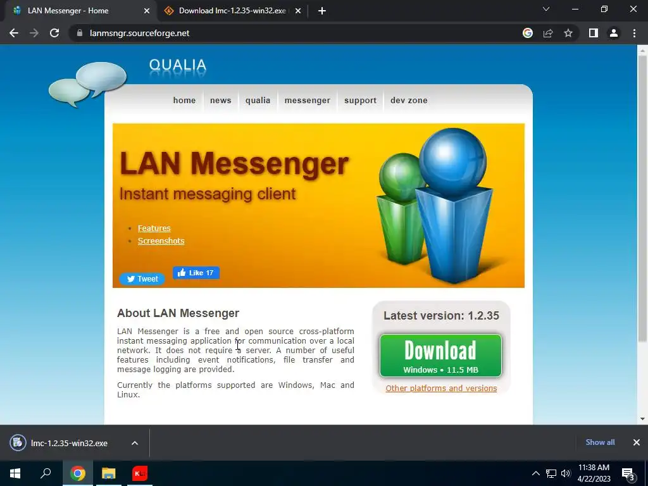Click the QUALIA site logo text
Screen dimensions: 648x486
point(178,65)
